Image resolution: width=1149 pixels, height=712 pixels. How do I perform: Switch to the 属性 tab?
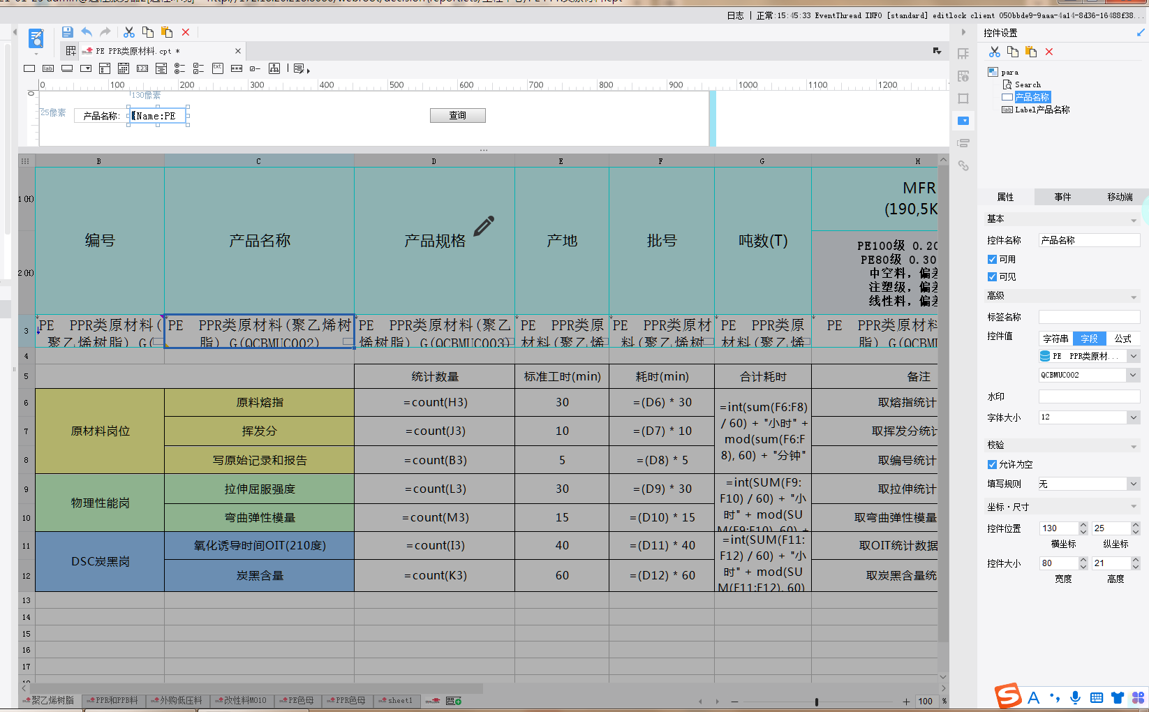[x=1005, y=197]
